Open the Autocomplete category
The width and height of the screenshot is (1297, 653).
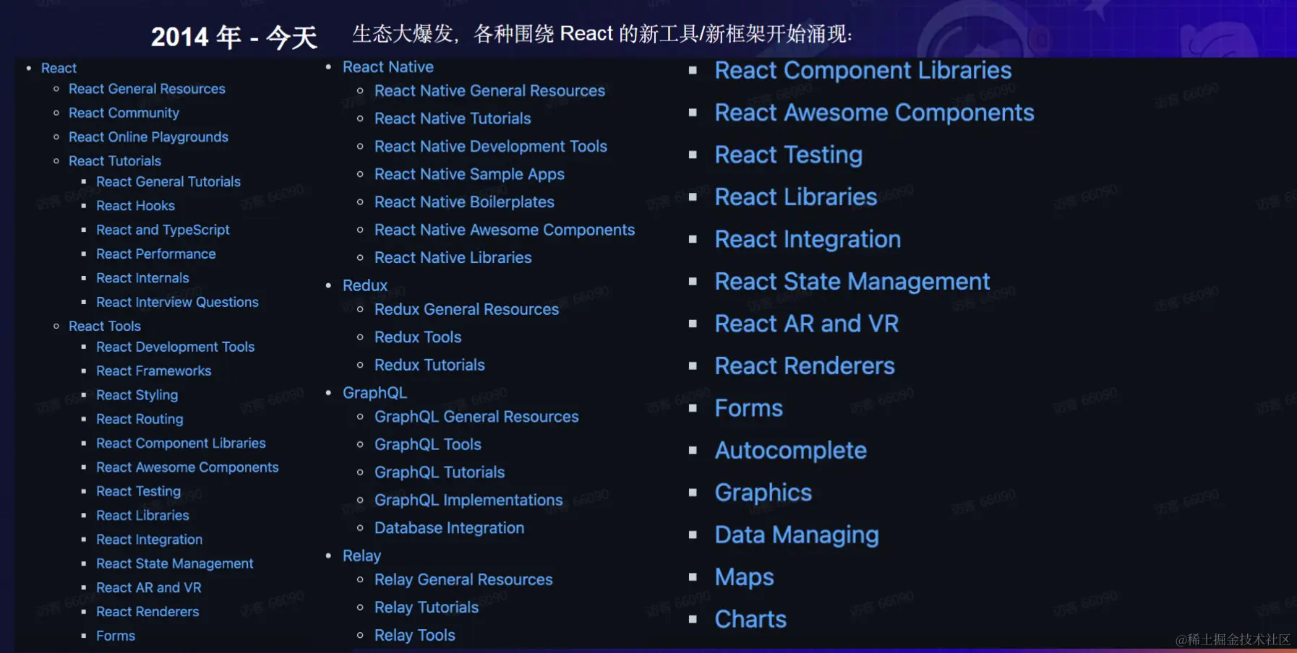[x=790, y=450]
